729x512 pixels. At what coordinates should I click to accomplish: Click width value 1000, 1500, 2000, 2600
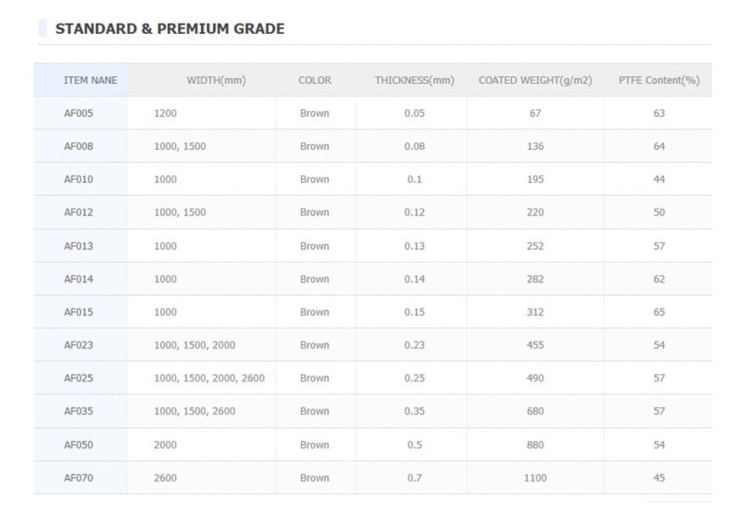click(x=209, y=379)
